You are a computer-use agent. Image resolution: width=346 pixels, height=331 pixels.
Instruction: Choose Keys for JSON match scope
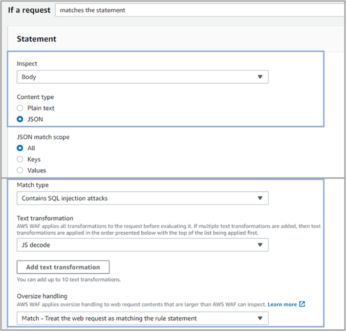[20, 159]
